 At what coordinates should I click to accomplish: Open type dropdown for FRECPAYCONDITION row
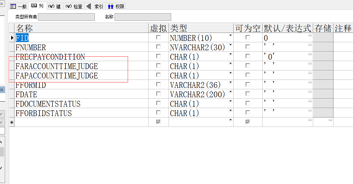[x=230, y=55]
